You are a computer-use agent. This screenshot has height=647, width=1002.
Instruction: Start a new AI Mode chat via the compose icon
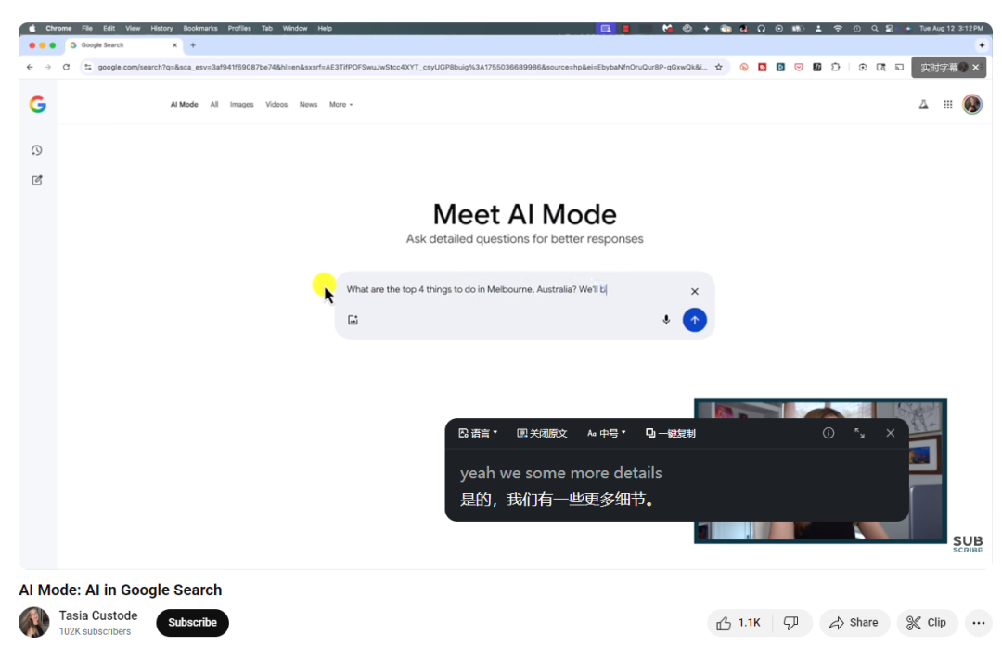37,180
